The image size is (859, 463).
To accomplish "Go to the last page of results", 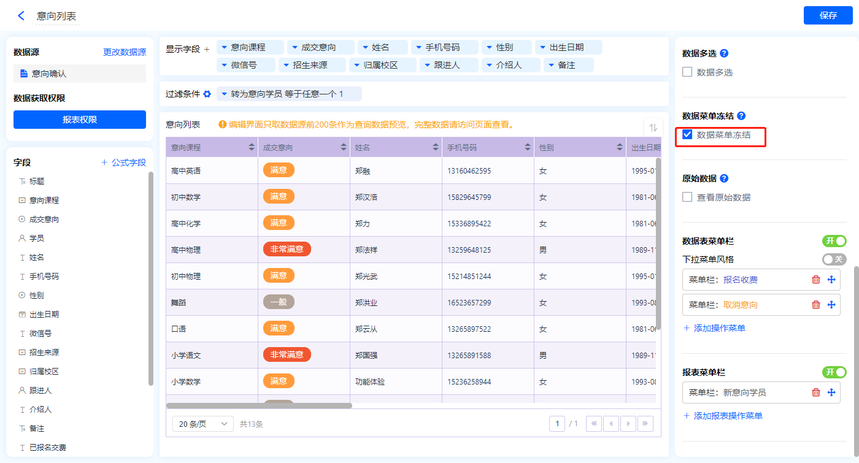I will point(645,424).
